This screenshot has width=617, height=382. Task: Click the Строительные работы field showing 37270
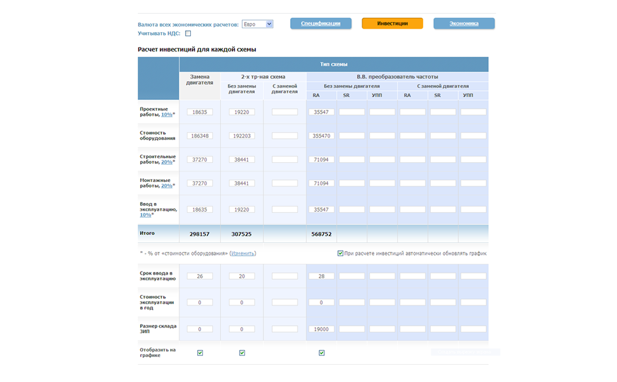[x=200, y=159]
